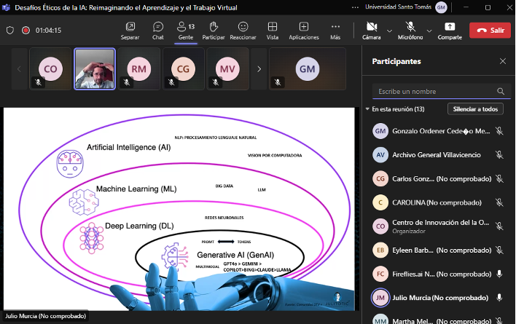Click the Comparte share screen icon

(449, 30)
